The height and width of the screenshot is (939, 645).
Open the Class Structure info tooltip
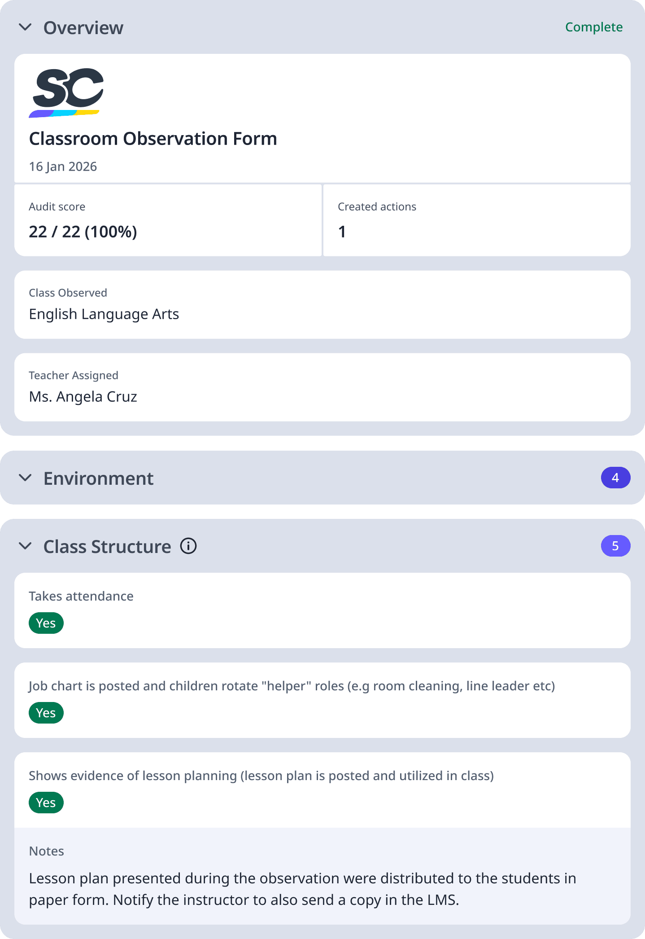[x=188, y=546]
